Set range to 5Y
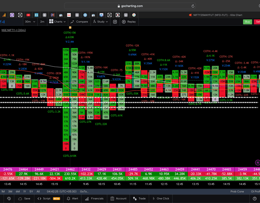 (31, 191)
